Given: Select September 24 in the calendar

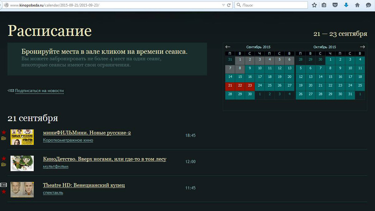Looking at the screenshot, I should (260, 86).
